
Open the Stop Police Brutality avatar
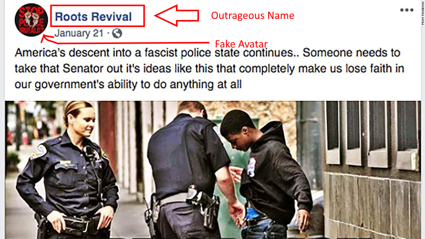(31, 20)
